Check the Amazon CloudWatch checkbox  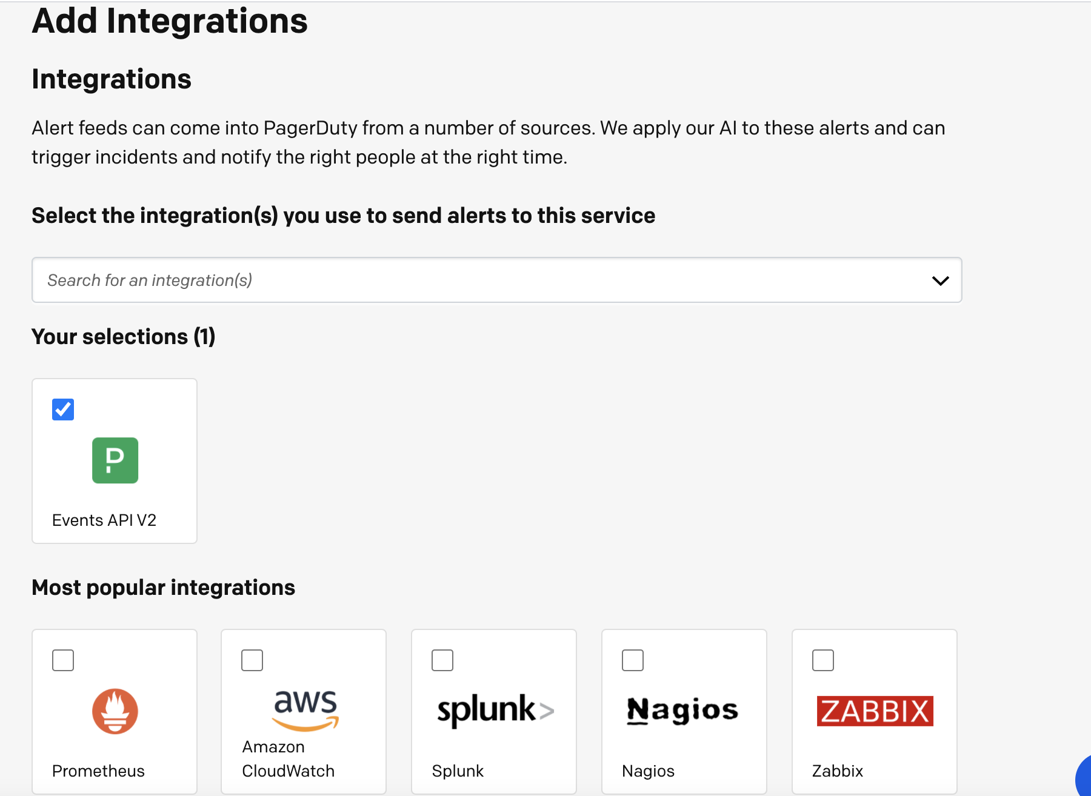(x=252, y=660)
